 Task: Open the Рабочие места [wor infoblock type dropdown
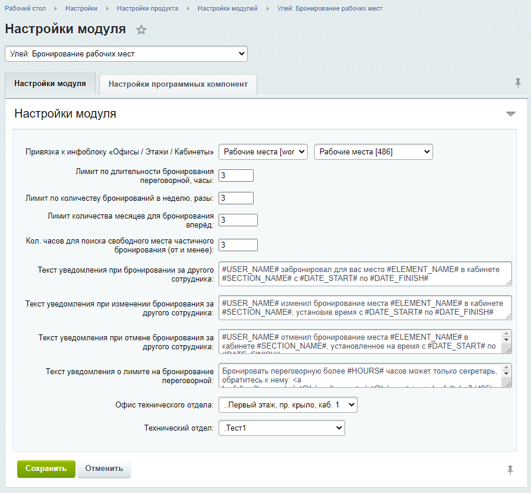point(263,151)
